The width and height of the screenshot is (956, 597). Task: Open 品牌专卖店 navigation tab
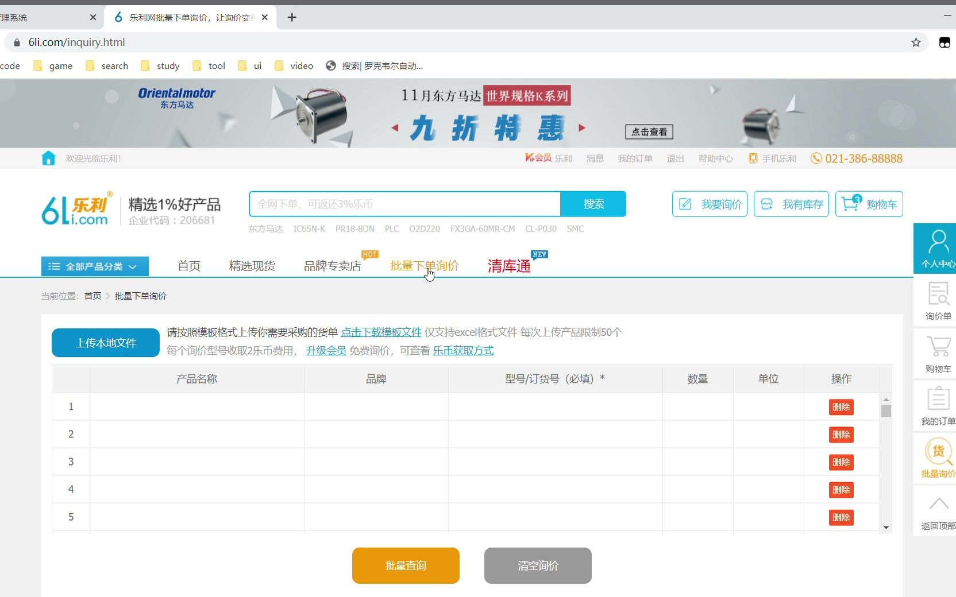pos(333,266)
